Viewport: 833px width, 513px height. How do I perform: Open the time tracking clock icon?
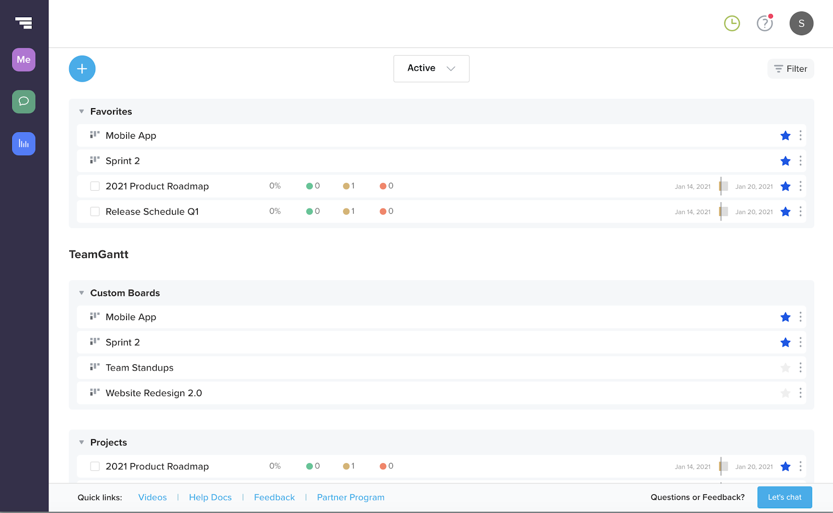pyautogui.click(x=732, y=23)
